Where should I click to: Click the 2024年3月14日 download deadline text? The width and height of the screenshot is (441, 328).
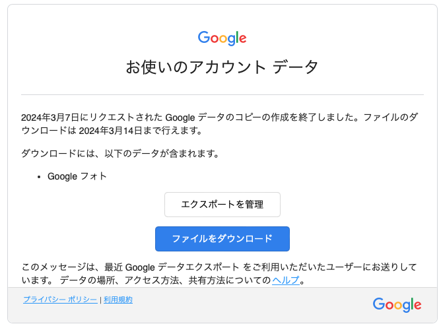pos(110,131)
